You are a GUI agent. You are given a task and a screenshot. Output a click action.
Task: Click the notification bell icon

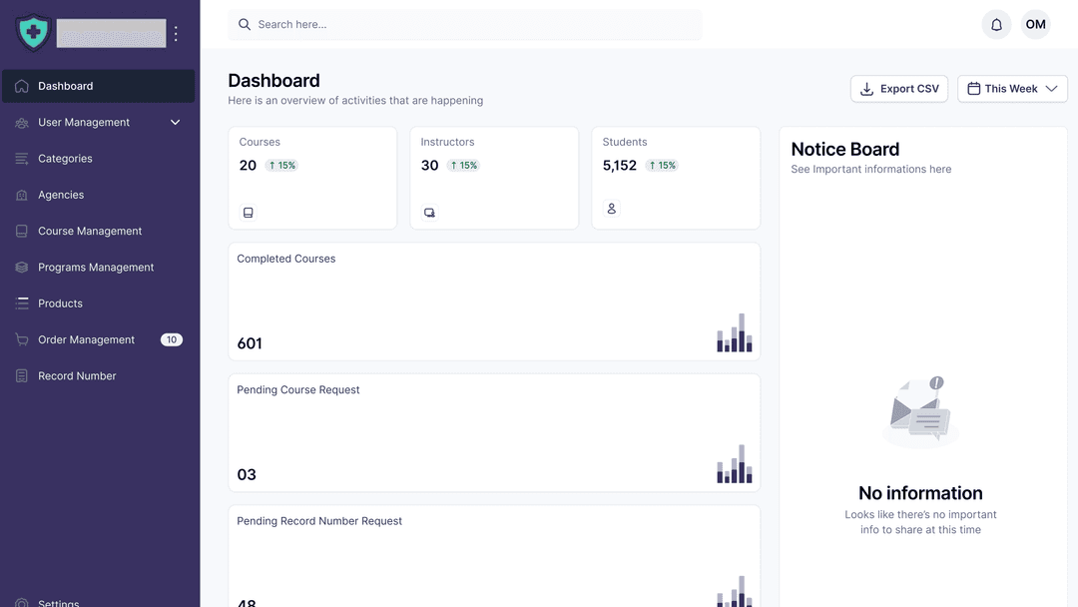996,25
